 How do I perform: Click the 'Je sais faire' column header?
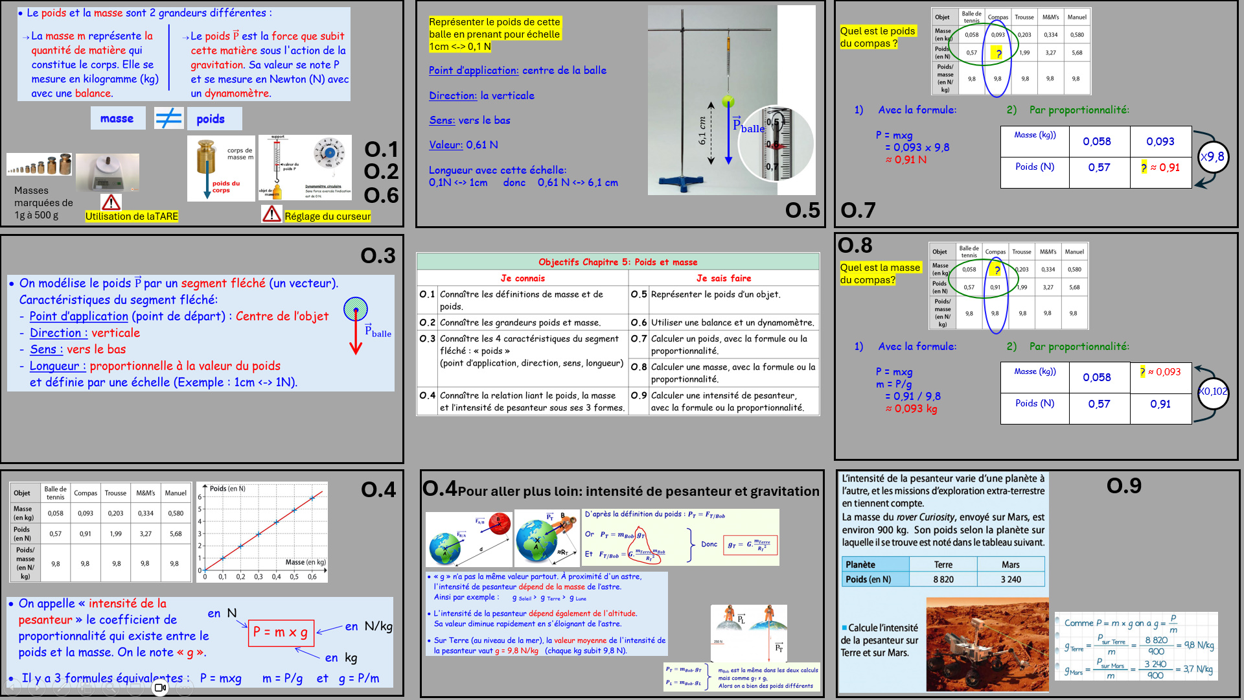pos(724,278)
